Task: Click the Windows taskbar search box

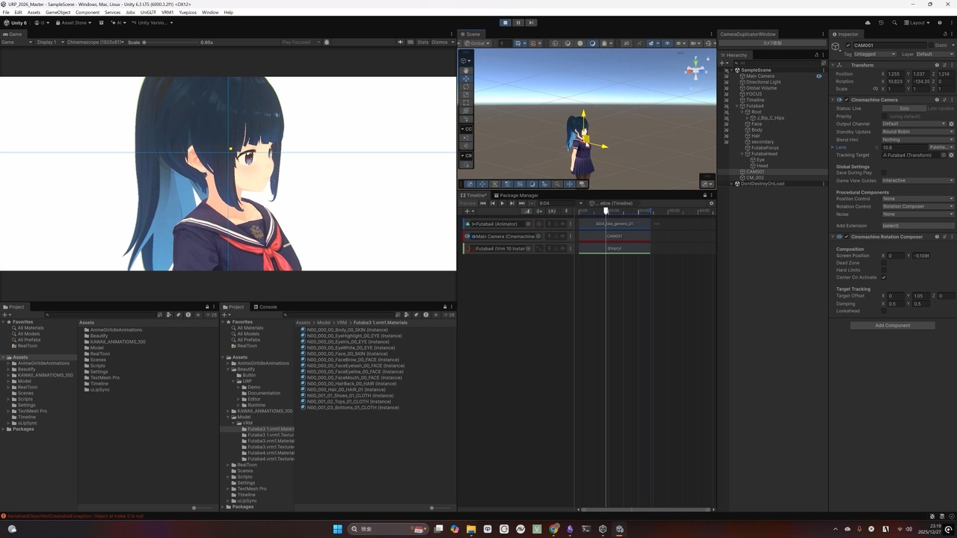Action: point(390,529)
